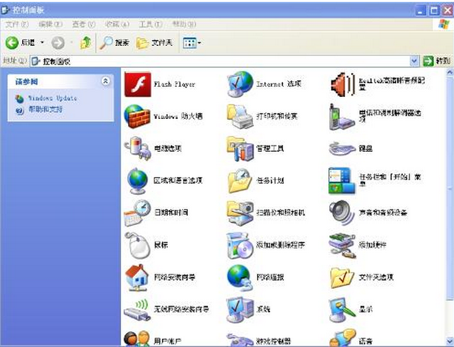Open the 工具 menu
The height and width of the screenshot is (347, 454).
click(151, 25)
